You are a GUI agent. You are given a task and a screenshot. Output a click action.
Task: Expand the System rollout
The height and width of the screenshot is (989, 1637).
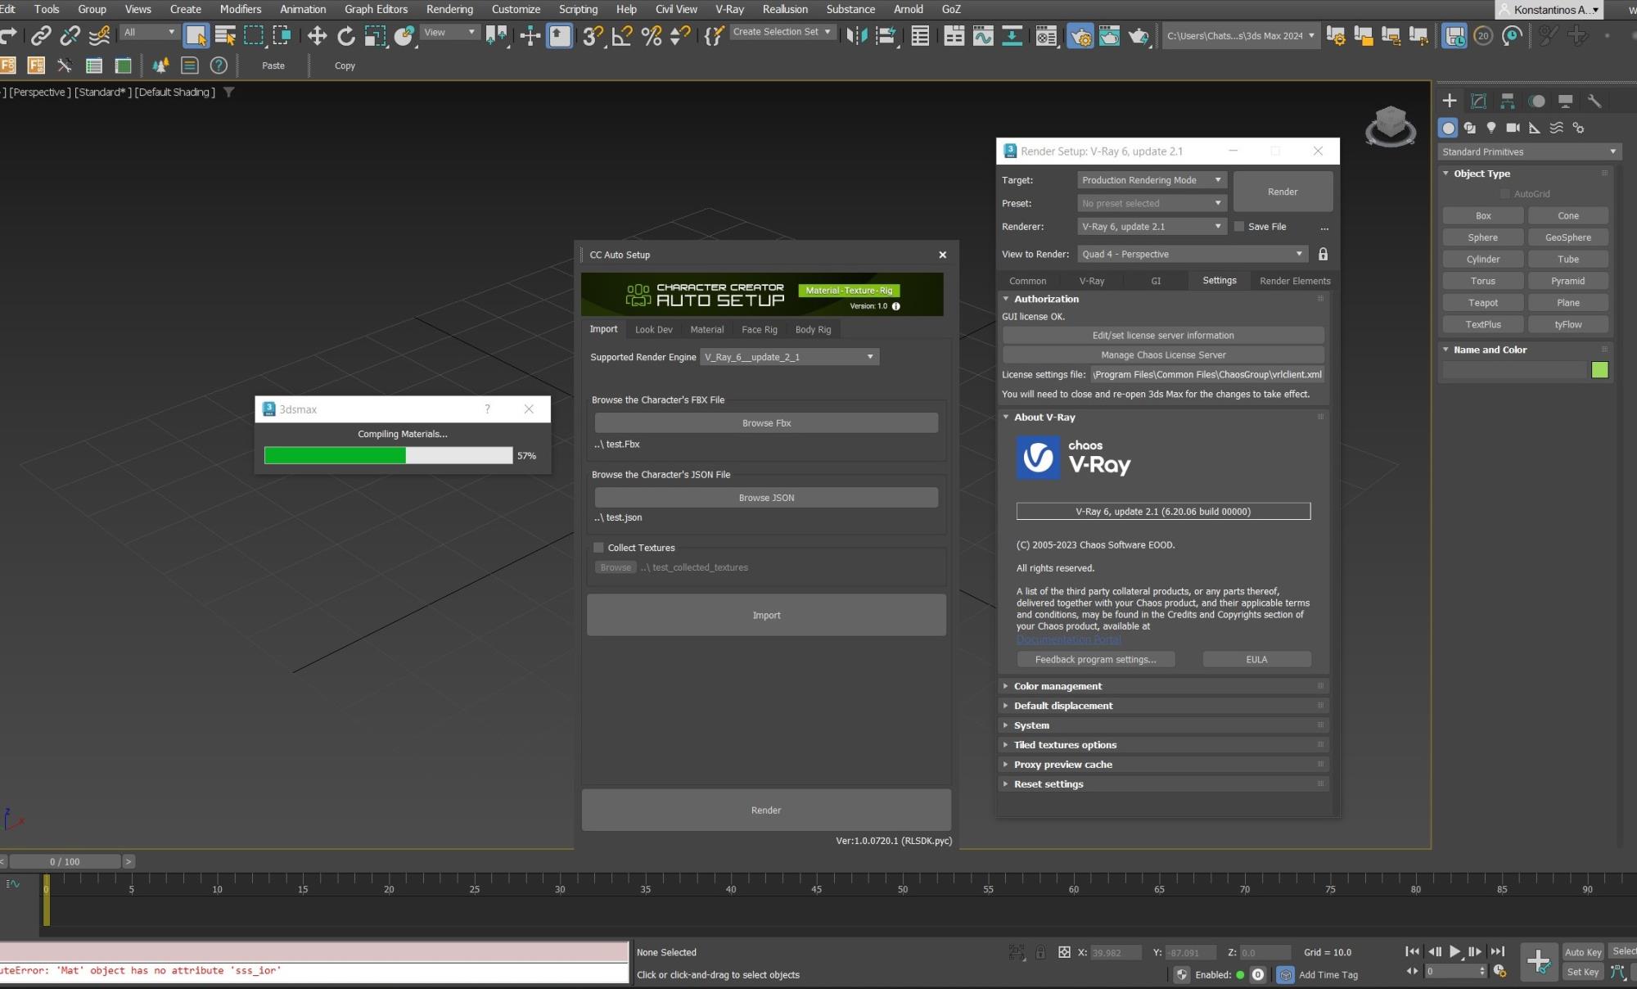pyautogui.click(x=1163, y=725)
